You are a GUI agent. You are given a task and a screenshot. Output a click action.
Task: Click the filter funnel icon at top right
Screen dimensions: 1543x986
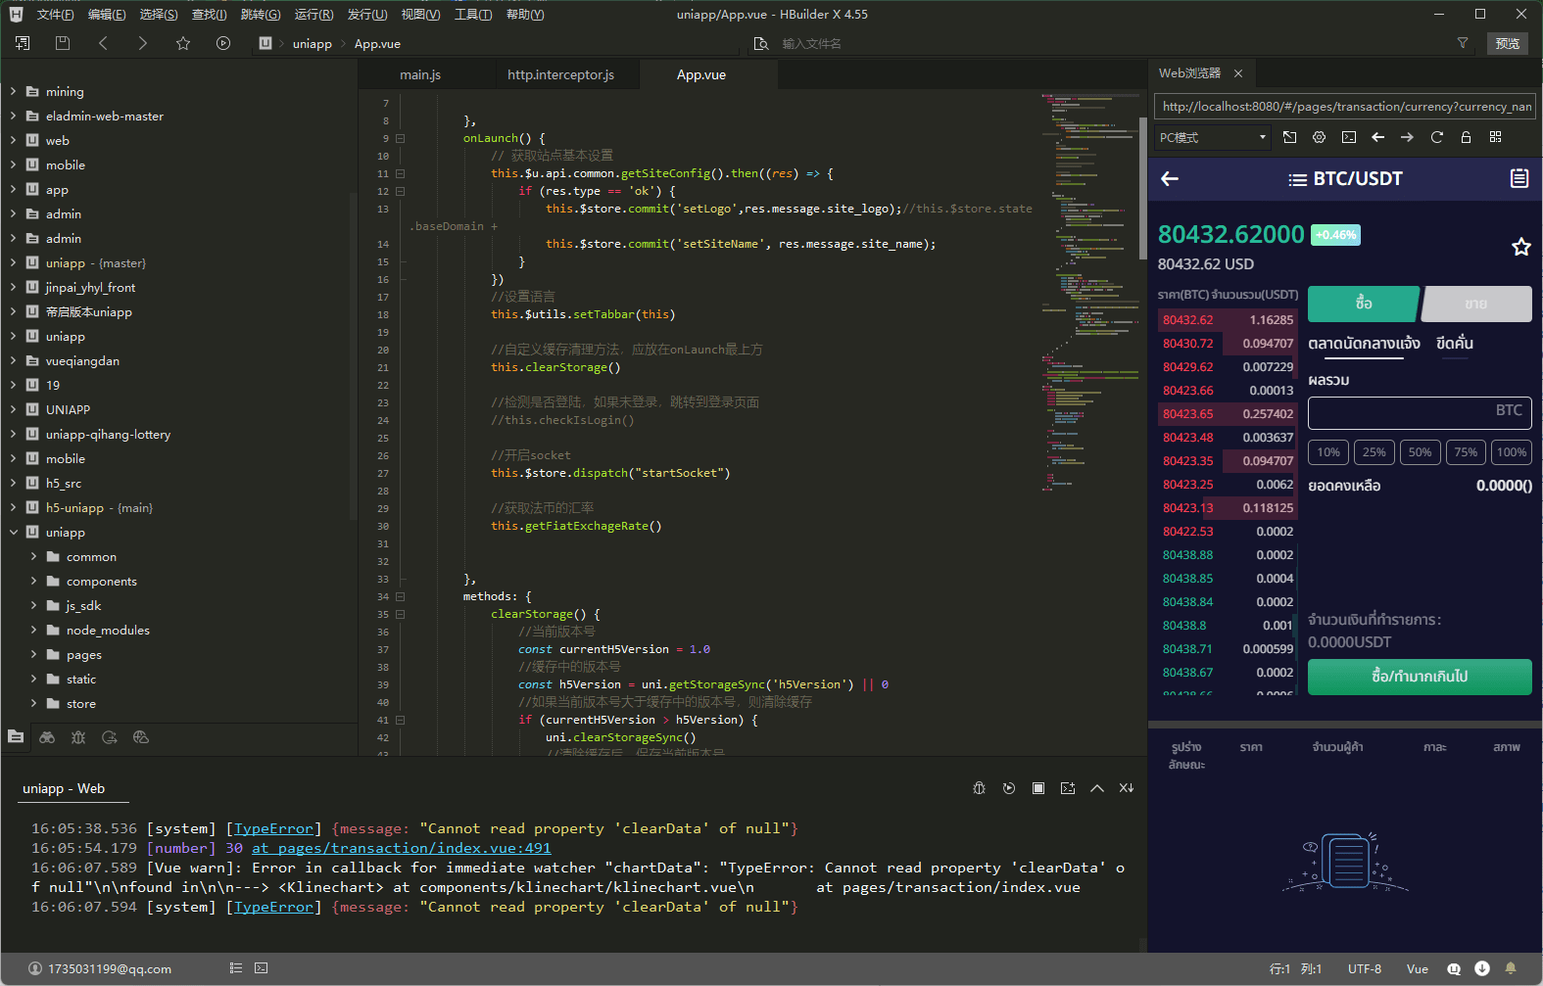click(1463, 43)
